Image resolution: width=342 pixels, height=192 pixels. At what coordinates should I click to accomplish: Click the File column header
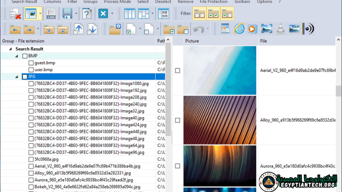297,41
